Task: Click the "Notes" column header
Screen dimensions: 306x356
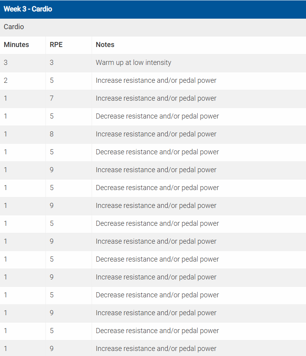Action: coord(105,45)
